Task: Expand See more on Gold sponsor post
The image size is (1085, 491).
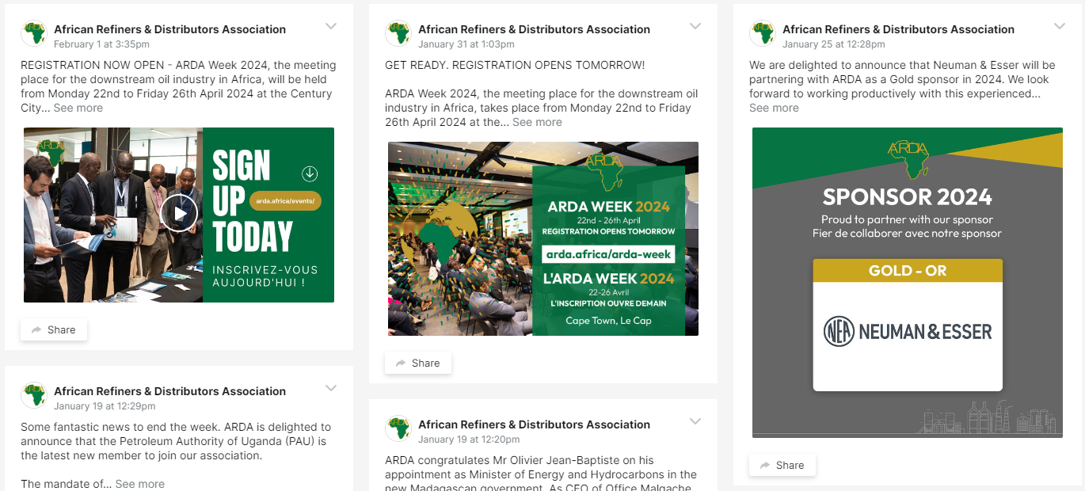Action: point(774,108)
